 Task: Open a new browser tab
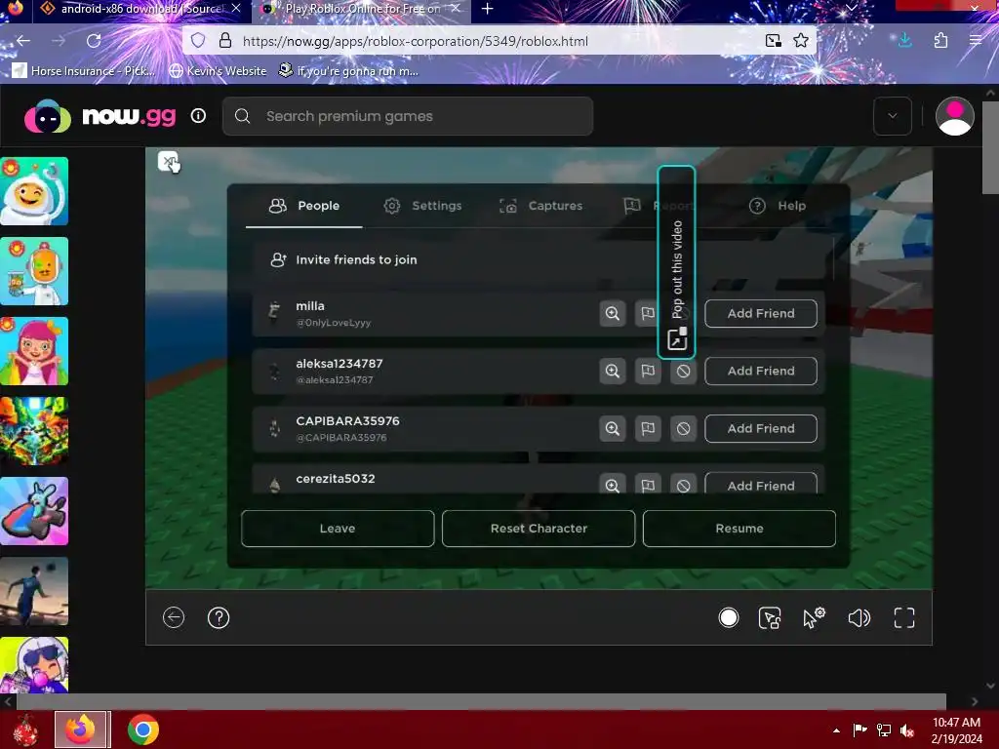(x=488, y=9)
